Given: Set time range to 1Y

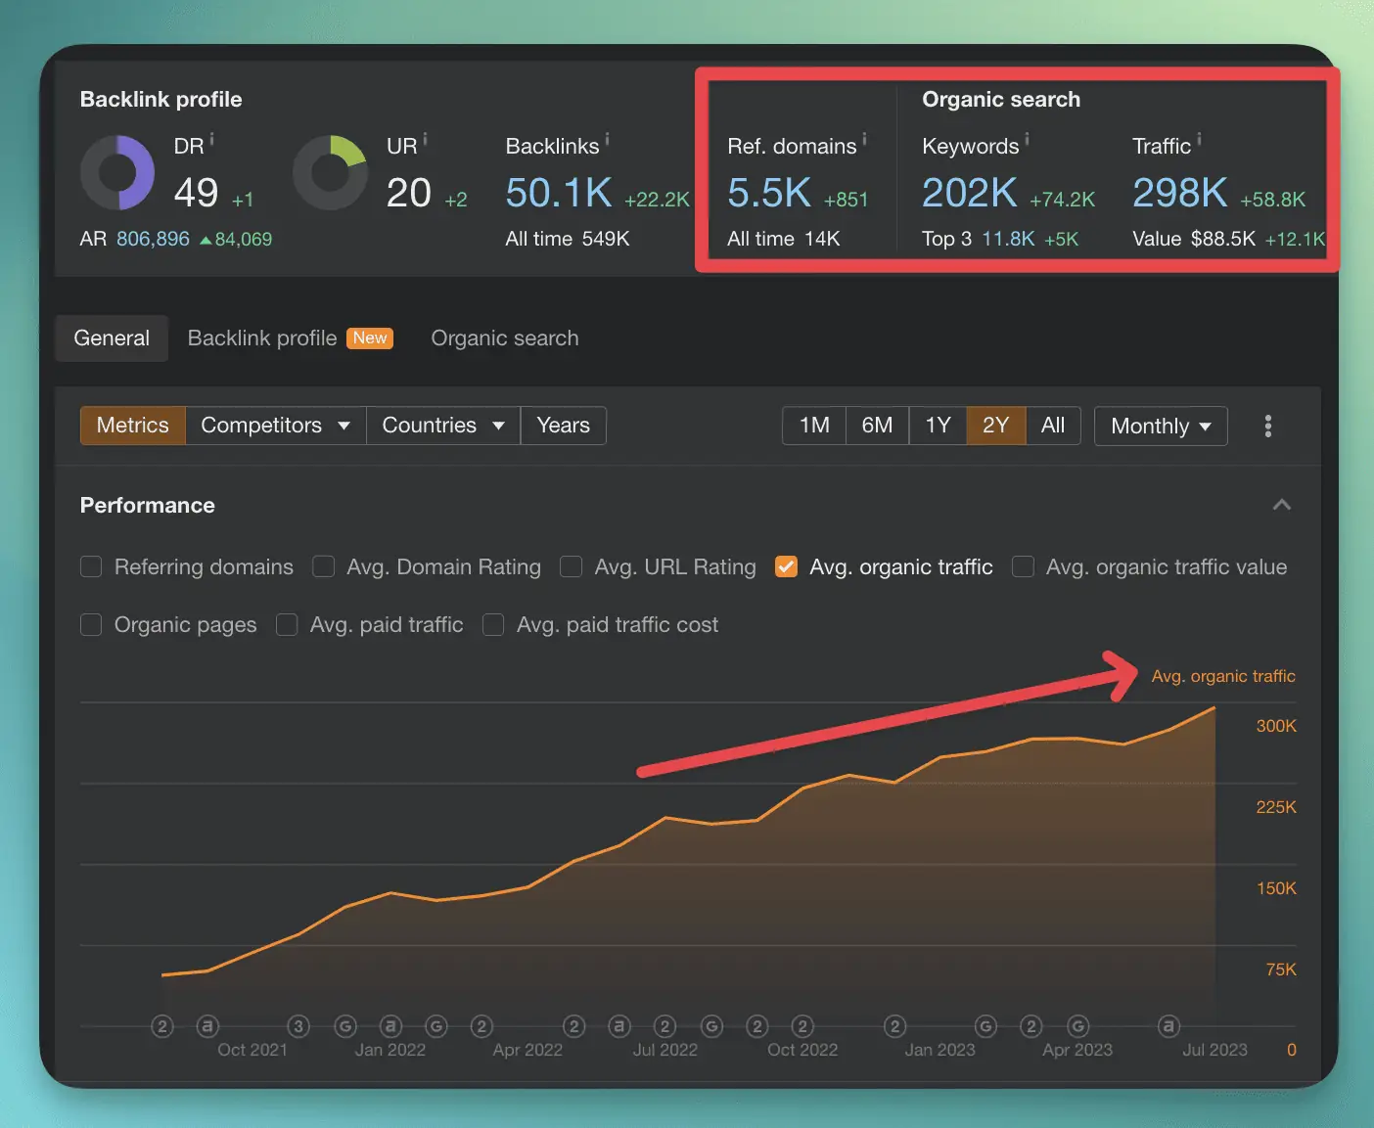Looking at the screenshot, I should point(938,426).
